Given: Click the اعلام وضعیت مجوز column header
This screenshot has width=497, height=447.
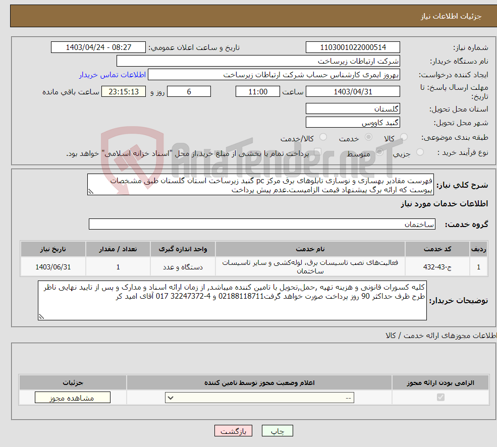Looking at the screenshot, I should 259,382.
